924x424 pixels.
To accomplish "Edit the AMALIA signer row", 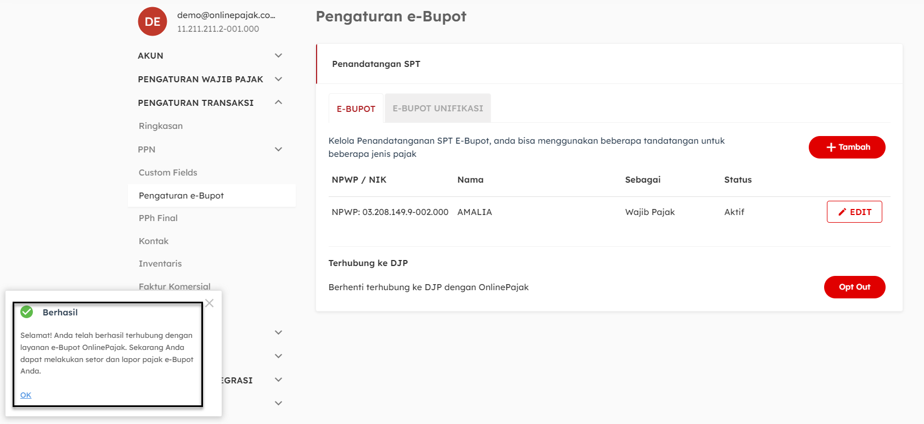I will click(x=854, y=212).
